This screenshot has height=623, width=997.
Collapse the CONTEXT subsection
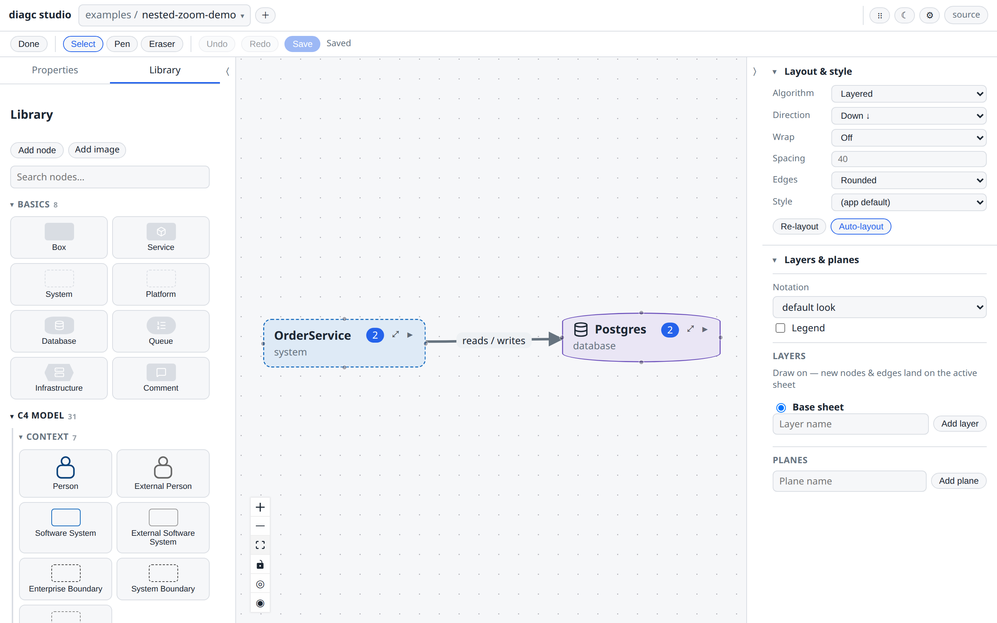point(47,437)
